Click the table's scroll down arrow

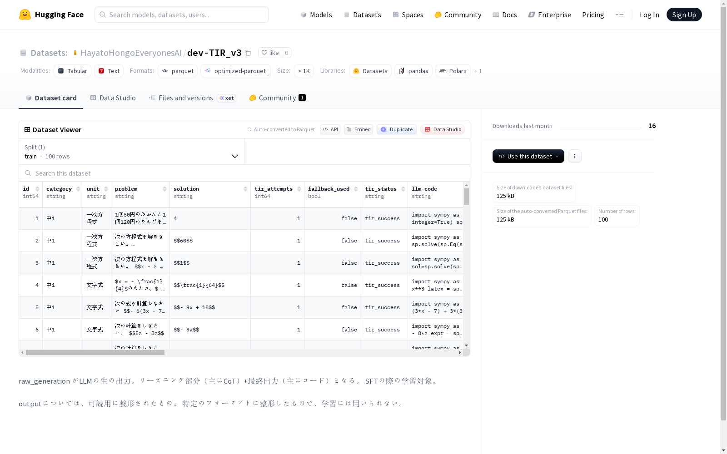click(466, 345)
